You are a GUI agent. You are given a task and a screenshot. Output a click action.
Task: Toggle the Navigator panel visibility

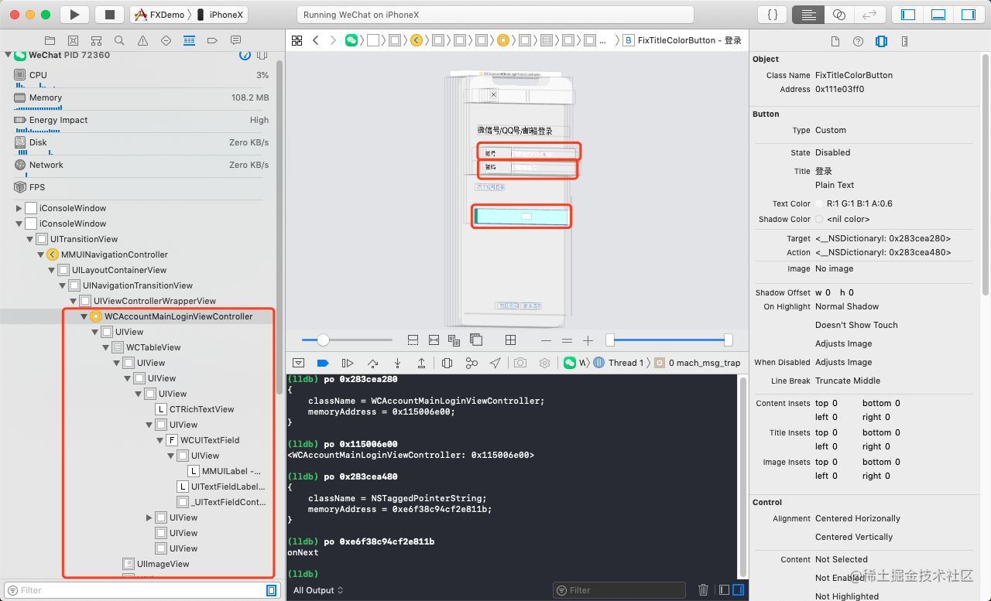pyautogui.click(x=908, y=15)
